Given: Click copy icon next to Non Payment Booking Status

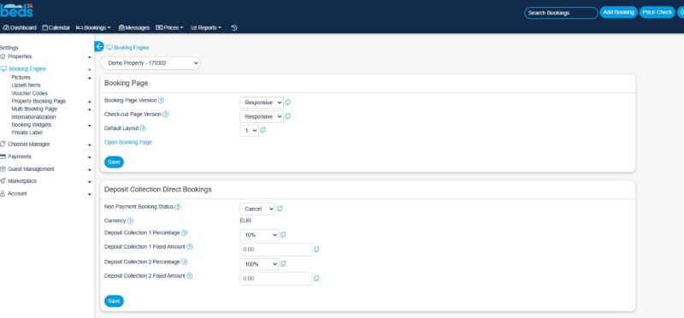Looking at the screenshot, I should pos(280,209).
